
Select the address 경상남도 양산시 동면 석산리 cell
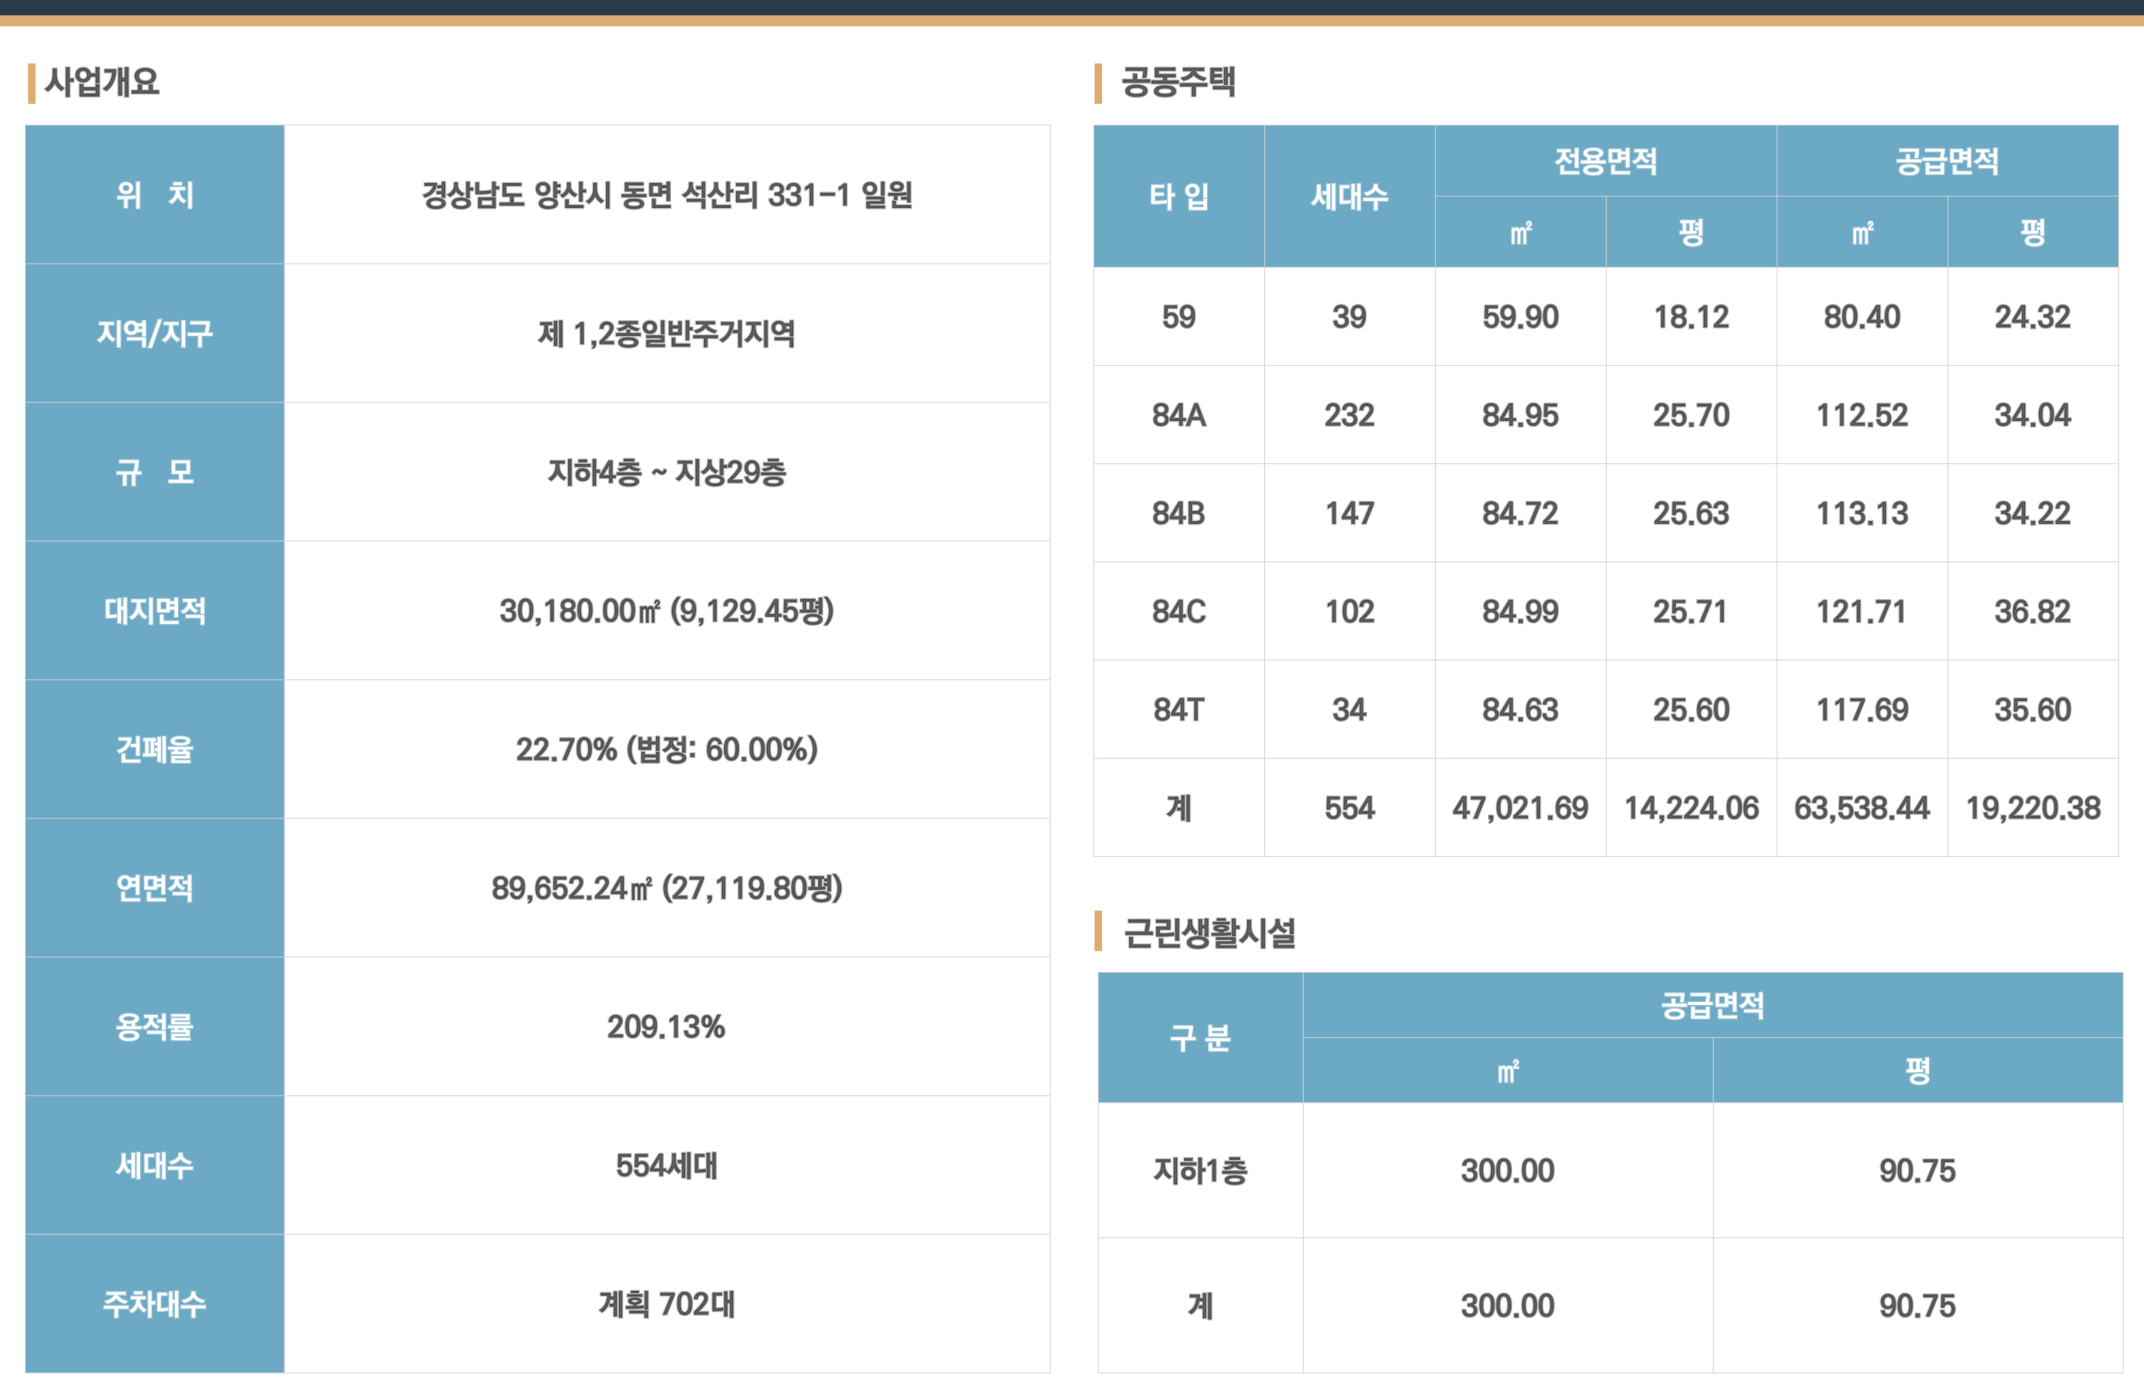pyautogui.click(x=667, y=194)
